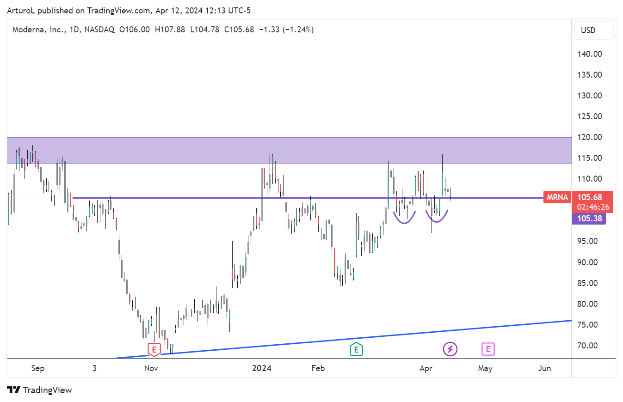Click the open value O106.00
The image size is (623, 402).
[x=135, y=30]
